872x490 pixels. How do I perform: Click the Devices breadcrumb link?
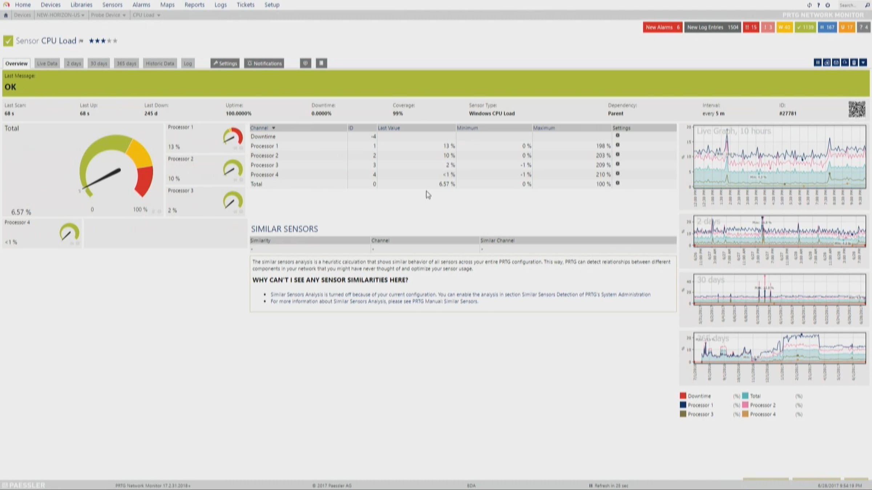[x=22, y=15]
